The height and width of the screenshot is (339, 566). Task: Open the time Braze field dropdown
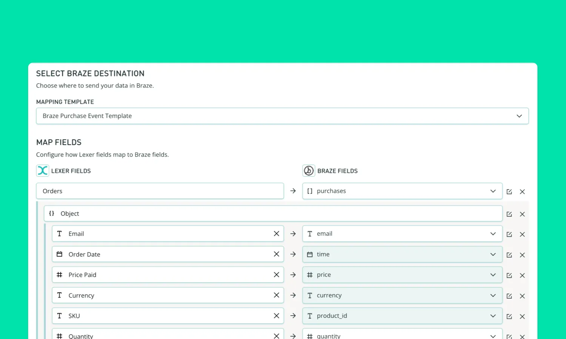click(402, 254)
